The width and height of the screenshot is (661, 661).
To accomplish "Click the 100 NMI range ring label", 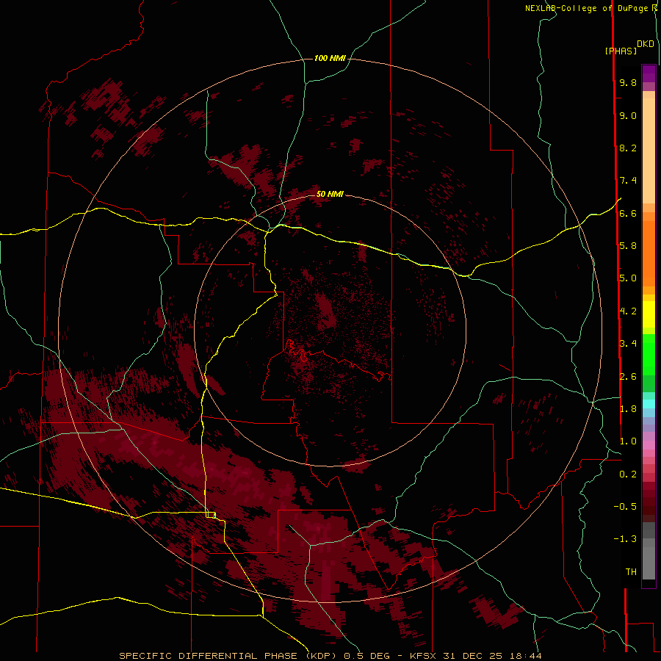I will pos(330,58).
